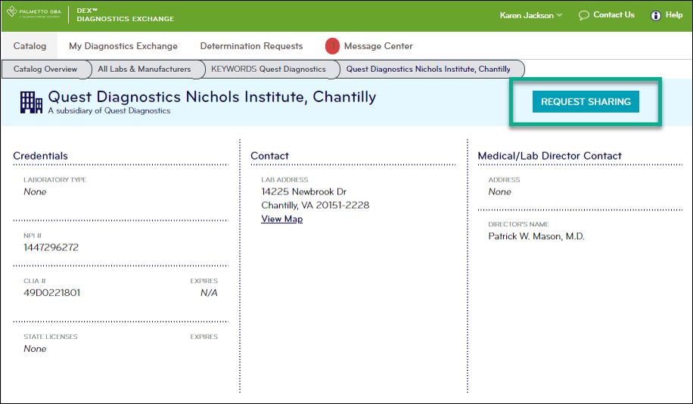Go to the Determination Requests tab
The height and width of the screenshot is (404, 693).
click(x=251, y=46)
